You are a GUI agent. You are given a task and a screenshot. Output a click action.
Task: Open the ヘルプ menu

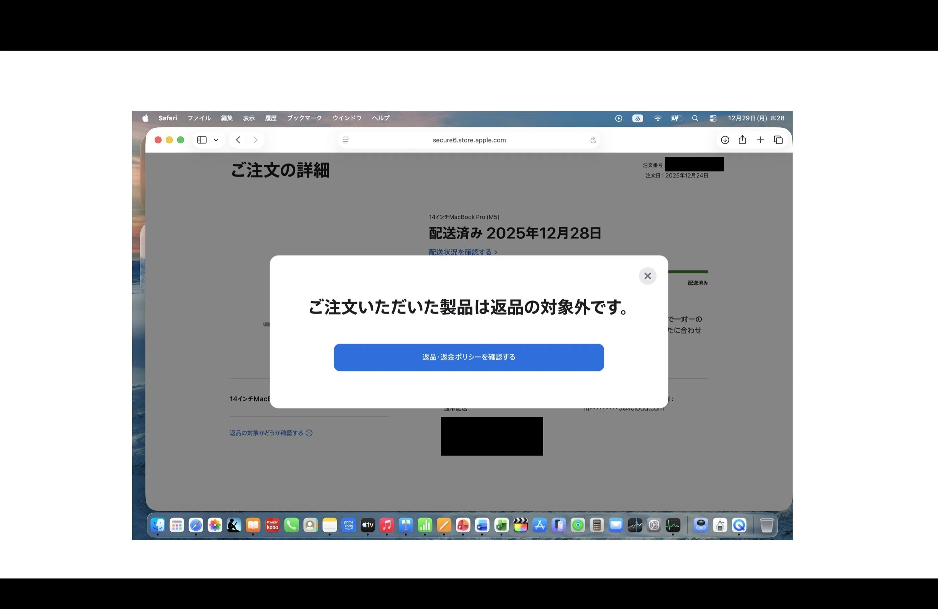tap(381, 118)
